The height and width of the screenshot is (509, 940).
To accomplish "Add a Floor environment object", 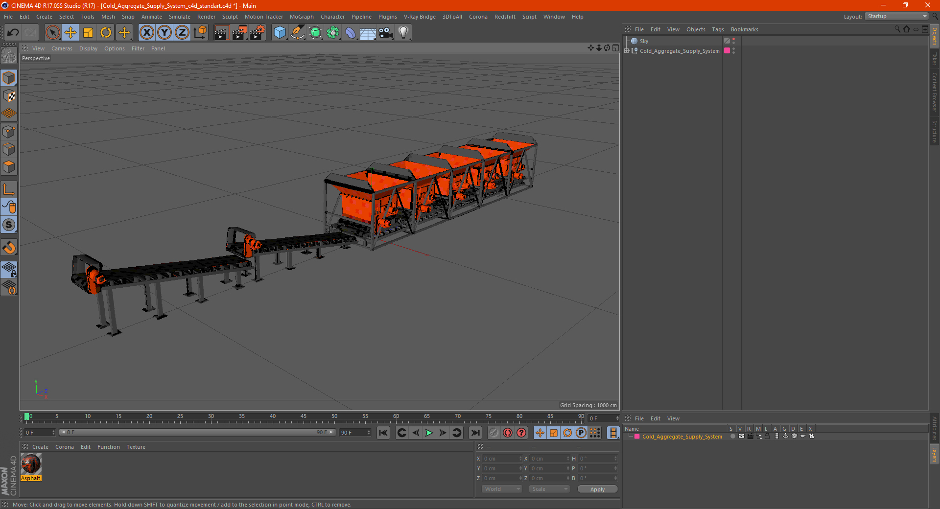I will (x=368, y=33).
